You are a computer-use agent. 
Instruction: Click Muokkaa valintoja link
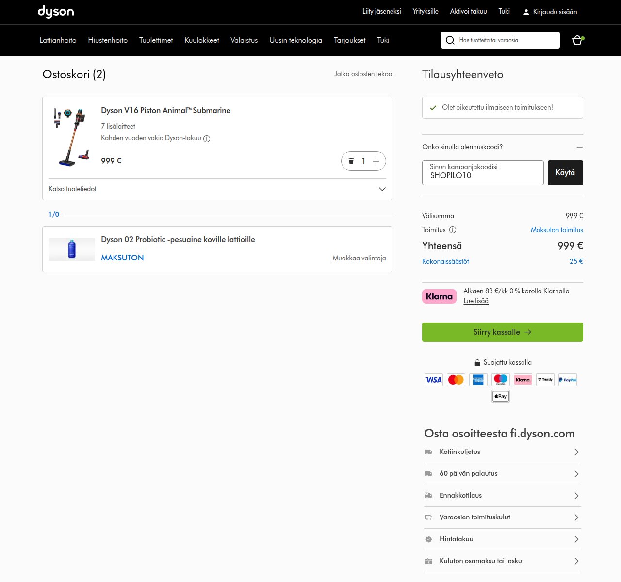coord(360,258)
